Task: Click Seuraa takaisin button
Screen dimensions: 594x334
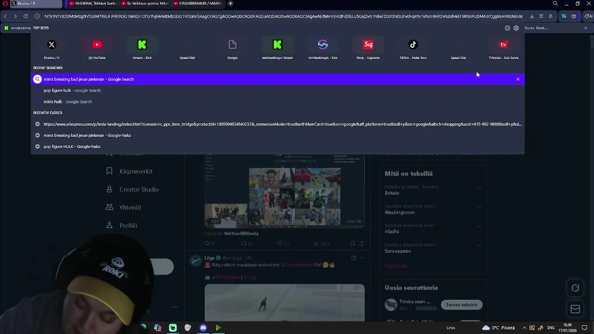Action: [461, 305]
